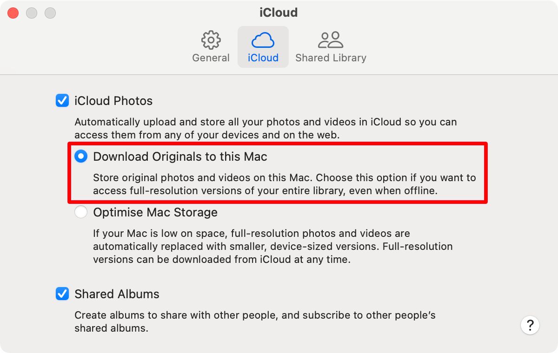Select the Optimise Mac Storage radio button
The width and height of the screenshot is (558, 353).
81,212
